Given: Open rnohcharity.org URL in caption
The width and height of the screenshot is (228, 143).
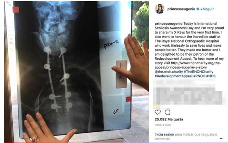Looking at the screenshot, I should tap(188, 65).
